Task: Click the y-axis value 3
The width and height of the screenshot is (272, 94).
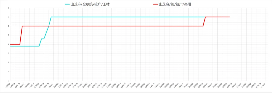Action: tap(8, 54)
